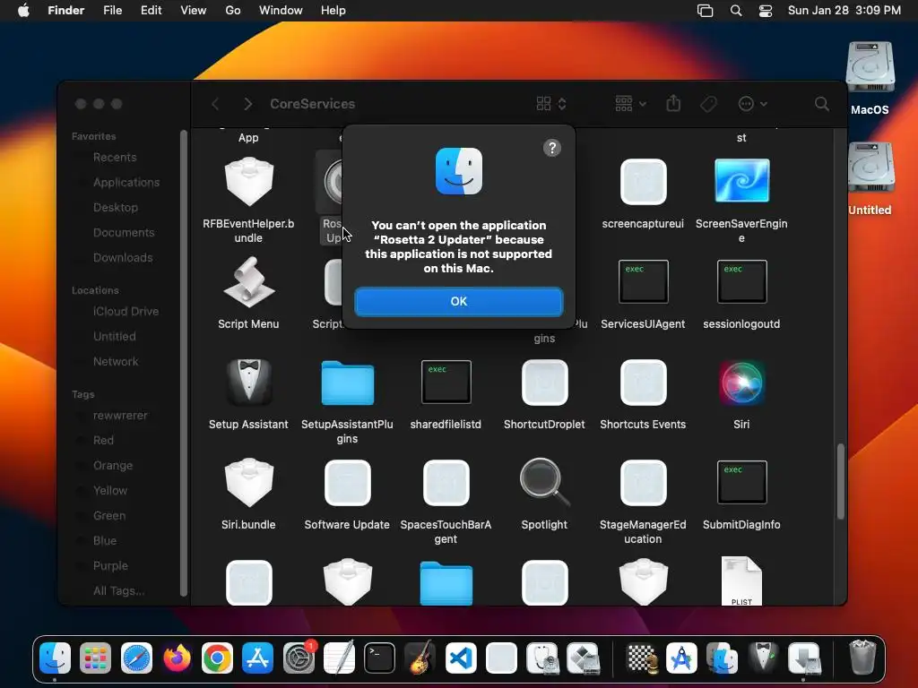Open Applications in the sidebar

[126, 183]
